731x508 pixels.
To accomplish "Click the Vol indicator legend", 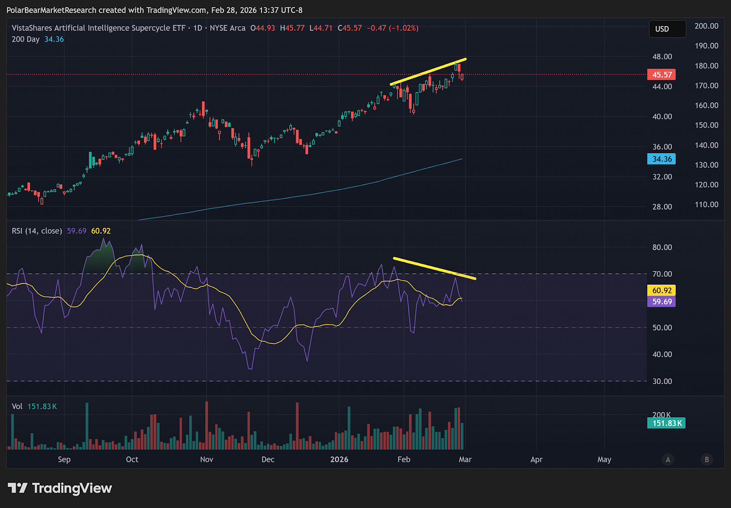I will pyautogui.click(x=17, y=406).
